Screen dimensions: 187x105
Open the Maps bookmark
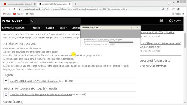coord(30,14)
